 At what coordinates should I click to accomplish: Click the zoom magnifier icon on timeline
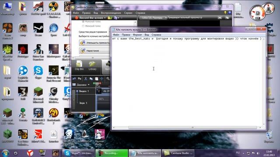pyautogui.click(x=108, y=78)
